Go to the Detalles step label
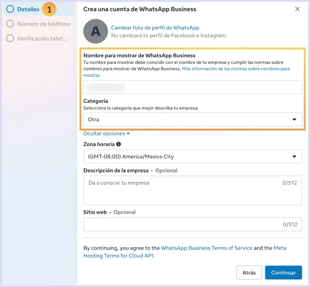Screen dimensions: 310x287 [28, 9]
